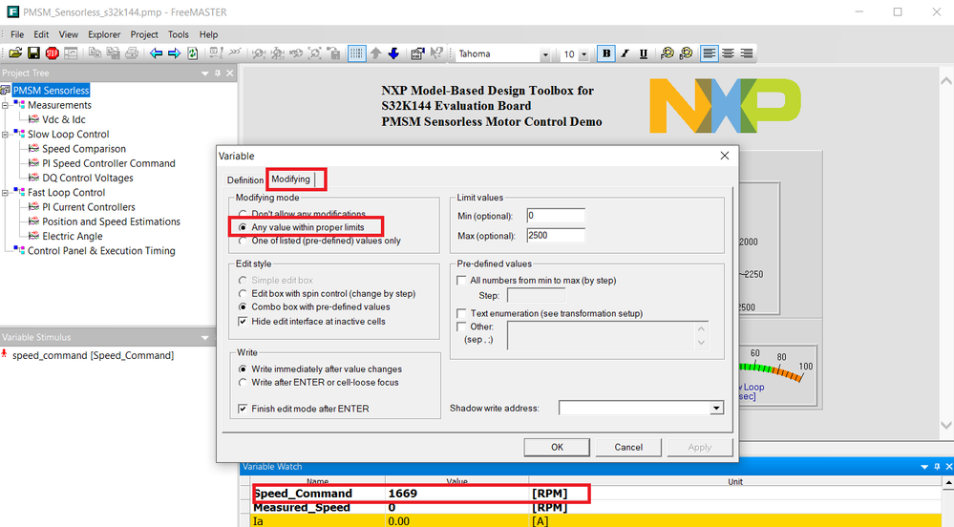
Task: Toggle underline text formatting
Action: (643, 53)
